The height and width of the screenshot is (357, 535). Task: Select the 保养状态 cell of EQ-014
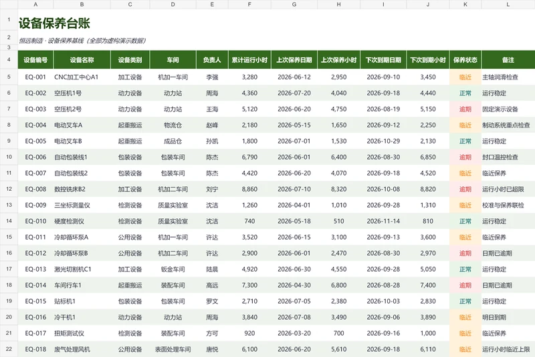pyautogui.click(x=465, y=285)
